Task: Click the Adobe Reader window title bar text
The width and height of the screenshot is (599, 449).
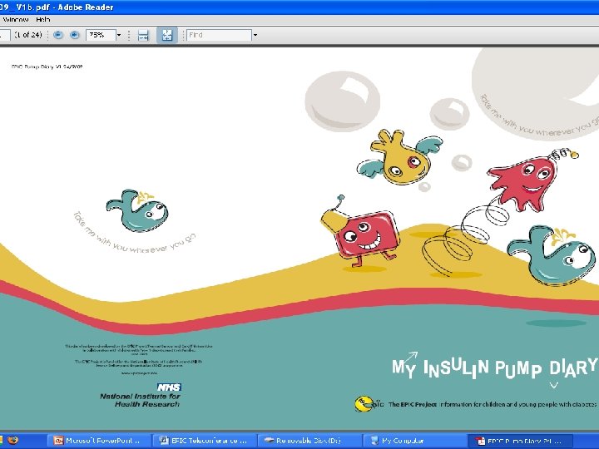Action: [57, 7]
